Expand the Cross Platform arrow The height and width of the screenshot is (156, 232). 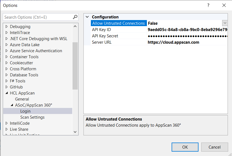(x=7, y=69)
